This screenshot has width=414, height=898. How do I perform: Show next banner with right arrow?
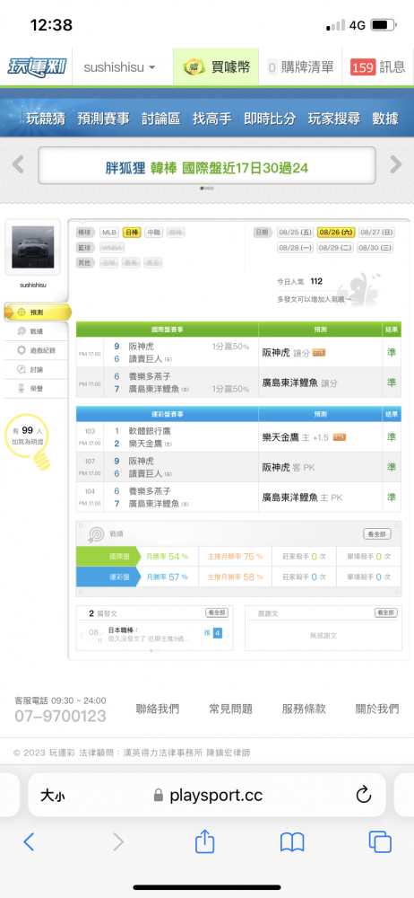point(396,164)
